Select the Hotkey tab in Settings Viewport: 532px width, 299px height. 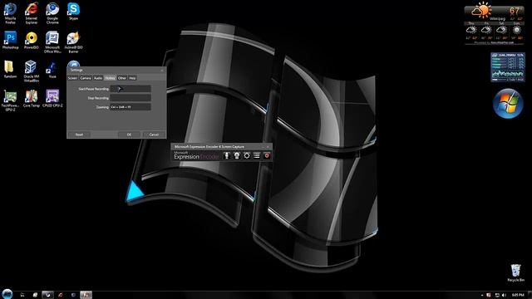point(110,78)
